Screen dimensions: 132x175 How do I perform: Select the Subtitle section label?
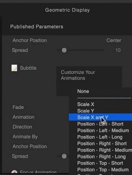point(28,68)
